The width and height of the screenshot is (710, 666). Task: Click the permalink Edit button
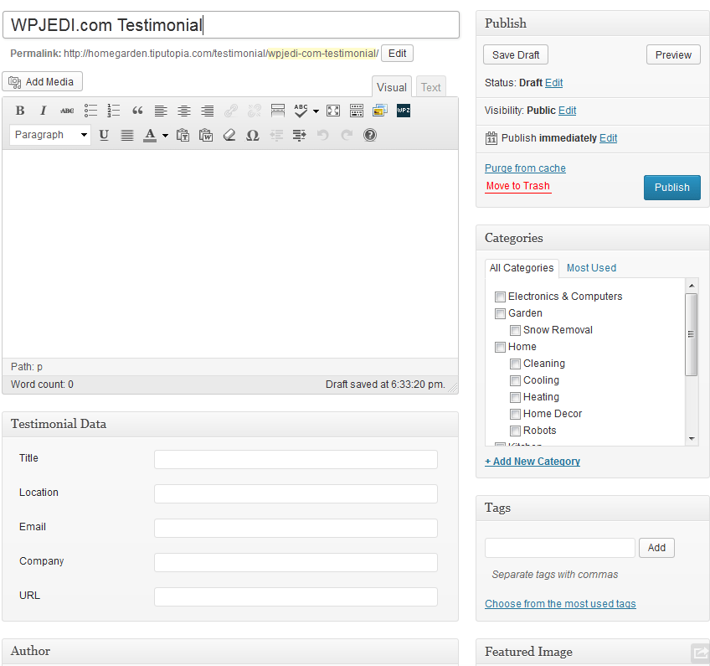(x=397, y=54)
